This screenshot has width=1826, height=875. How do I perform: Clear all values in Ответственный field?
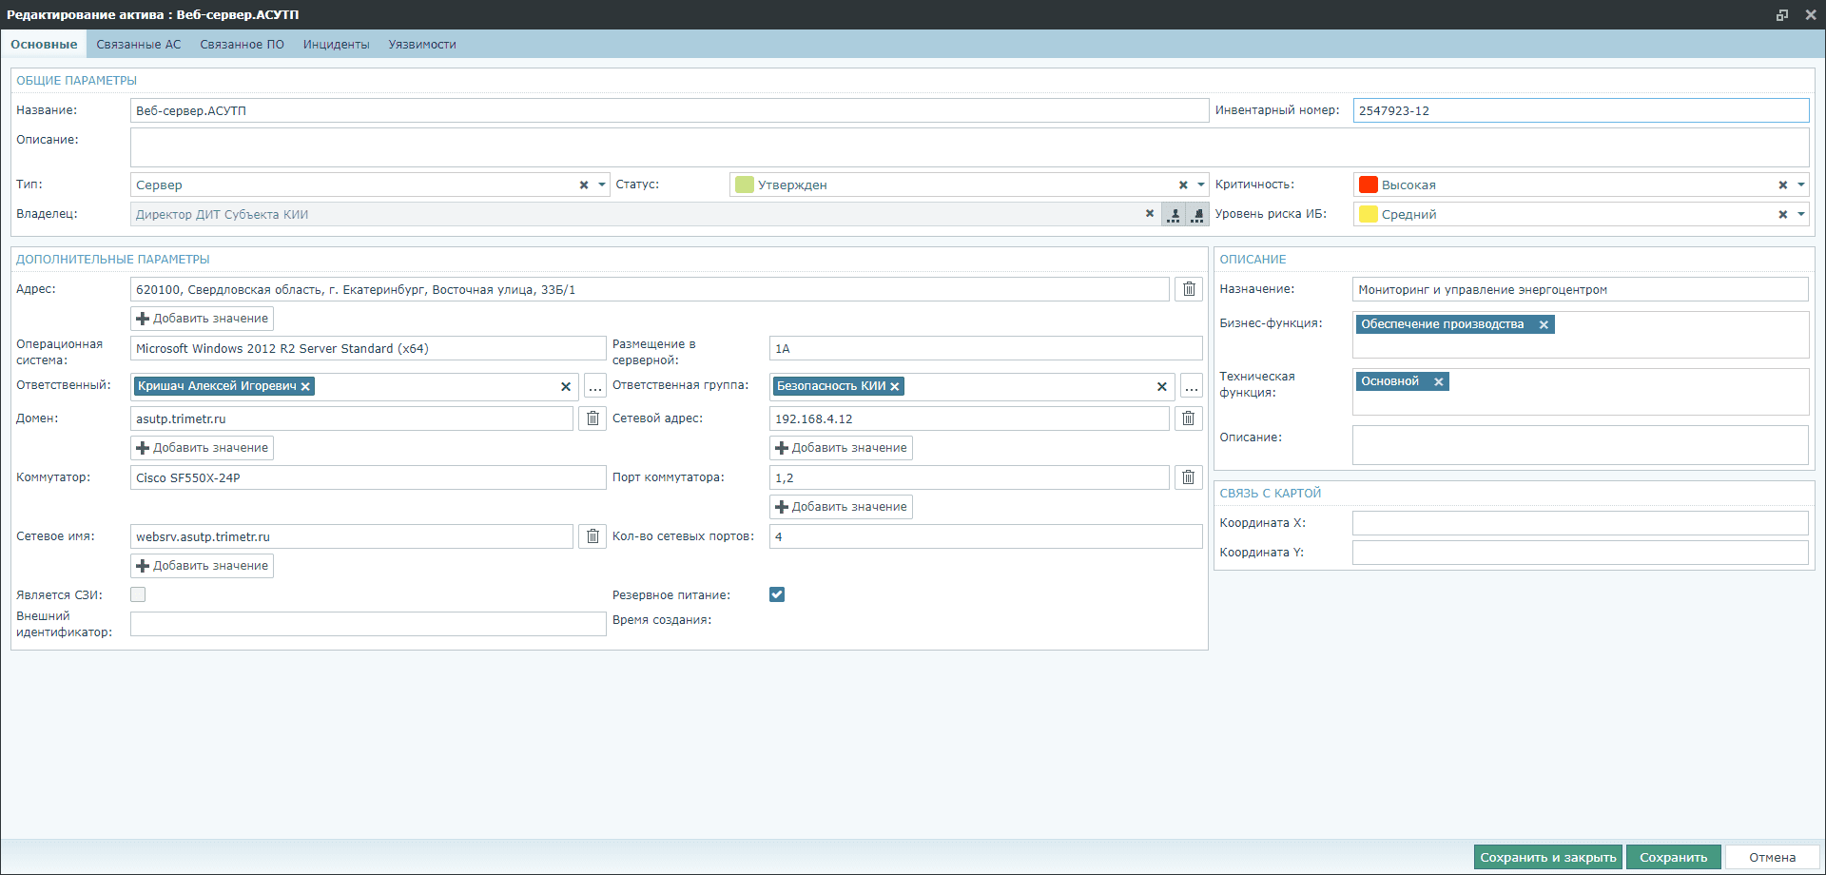[x=566, y=386]
